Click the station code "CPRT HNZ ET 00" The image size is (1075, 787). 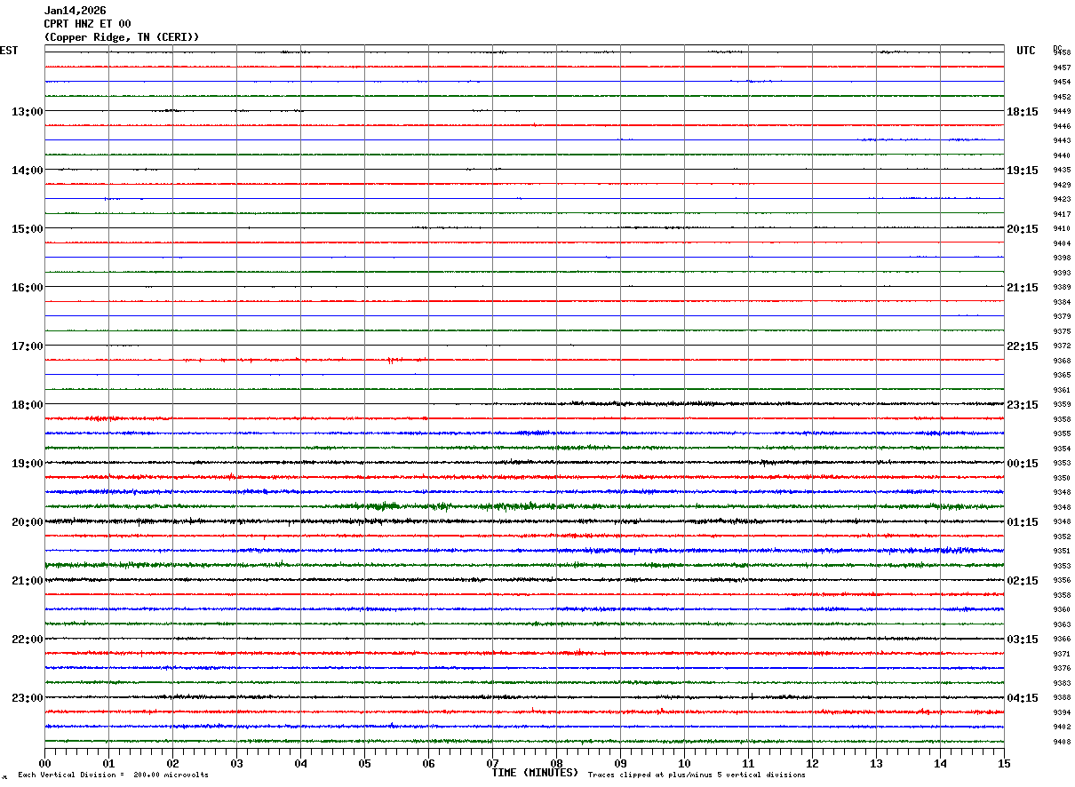click(88, 24)
